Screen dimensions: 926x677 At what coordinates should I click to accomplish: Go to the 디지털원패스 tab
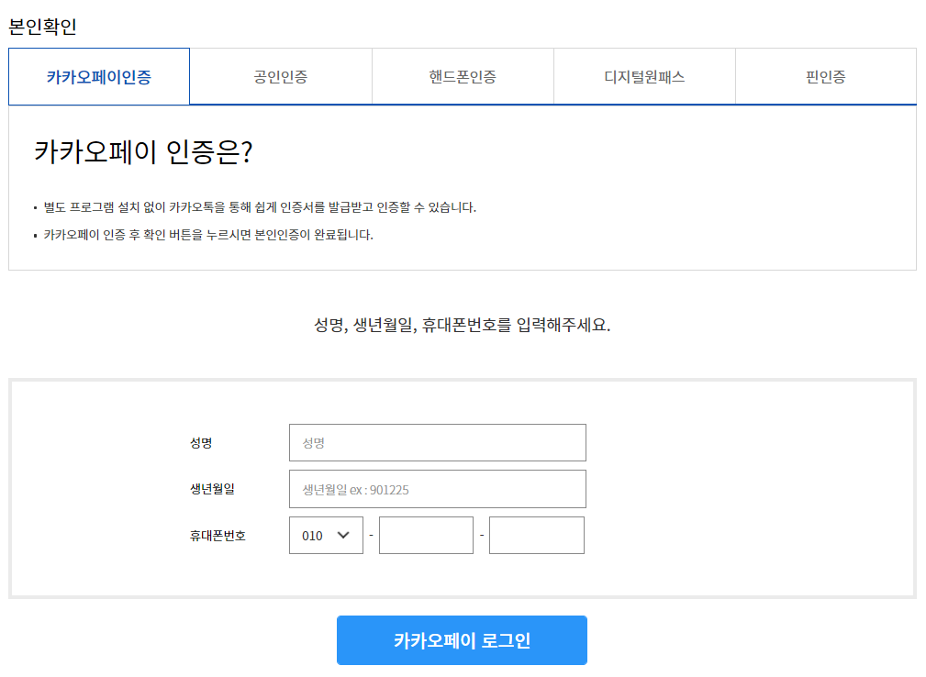(645, 77)
